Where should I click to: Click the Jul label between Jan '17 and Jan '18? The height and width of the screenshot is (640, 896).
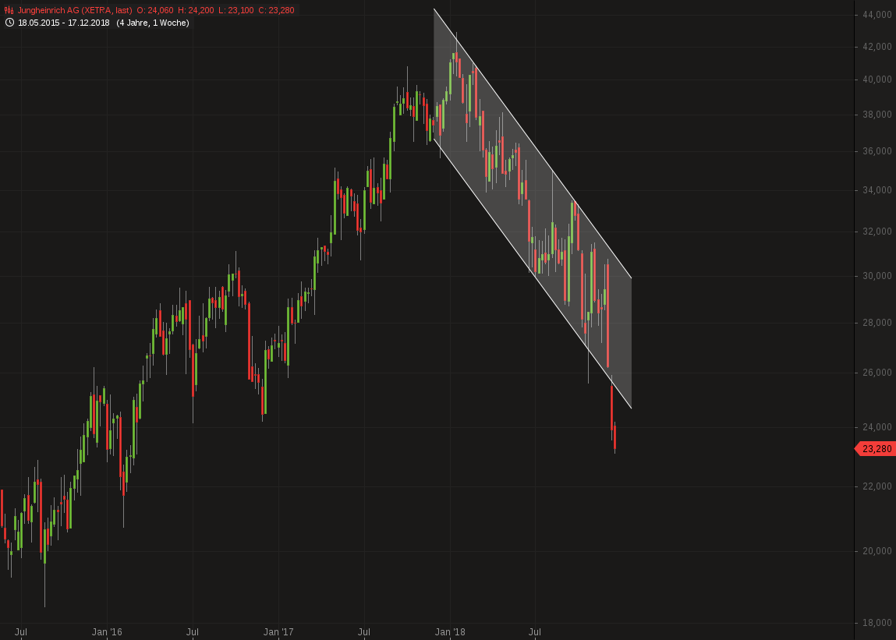pos(363,632)
